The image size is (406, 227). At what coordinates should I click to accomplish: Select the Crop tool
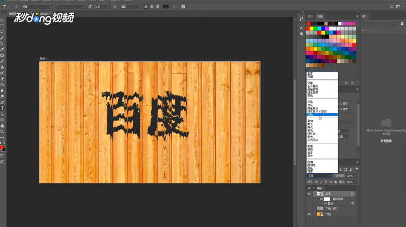[3, 43]
